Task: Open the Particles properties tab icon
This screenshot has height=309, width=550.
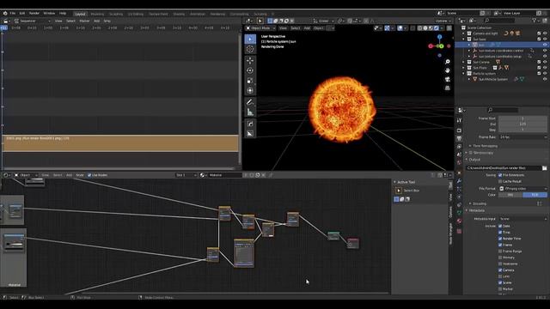Action: pos(459,189)
